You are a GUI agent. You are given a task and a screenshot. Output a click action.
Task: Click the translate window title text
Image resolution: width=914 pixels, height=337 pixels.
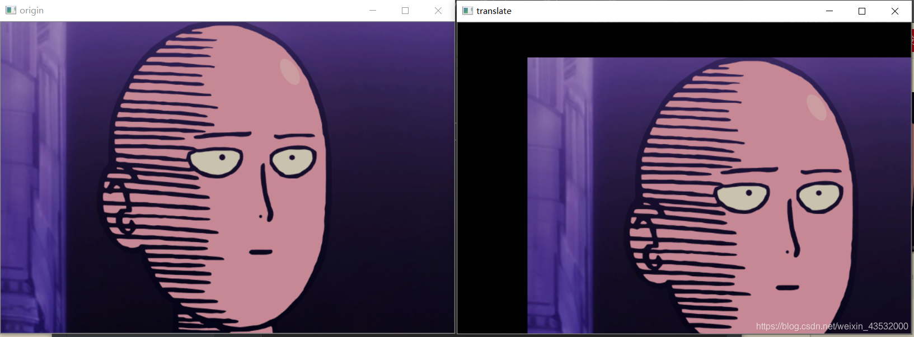pyautogui.click(x=494, y=11)
